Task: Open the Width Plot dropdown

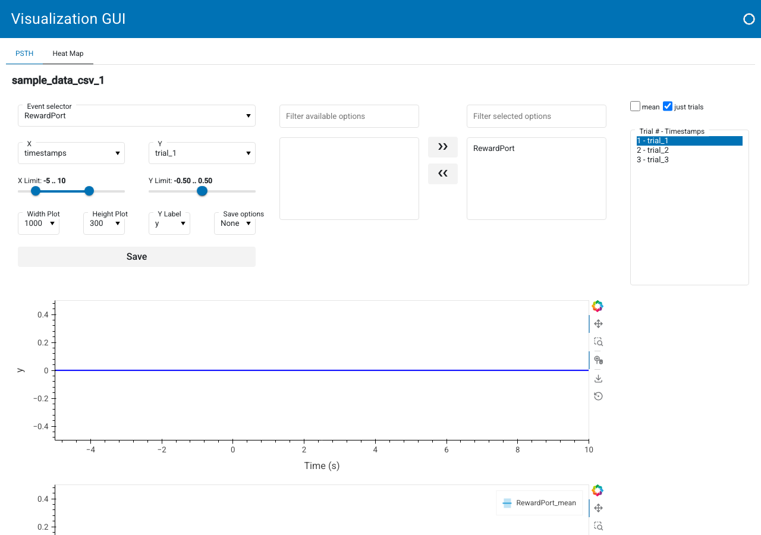Action: [x=39, y=224]
